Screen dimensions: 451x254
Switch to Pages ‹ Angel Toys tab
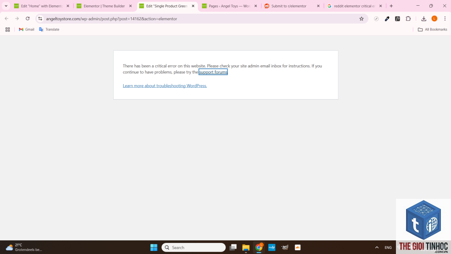click(229, 6)
